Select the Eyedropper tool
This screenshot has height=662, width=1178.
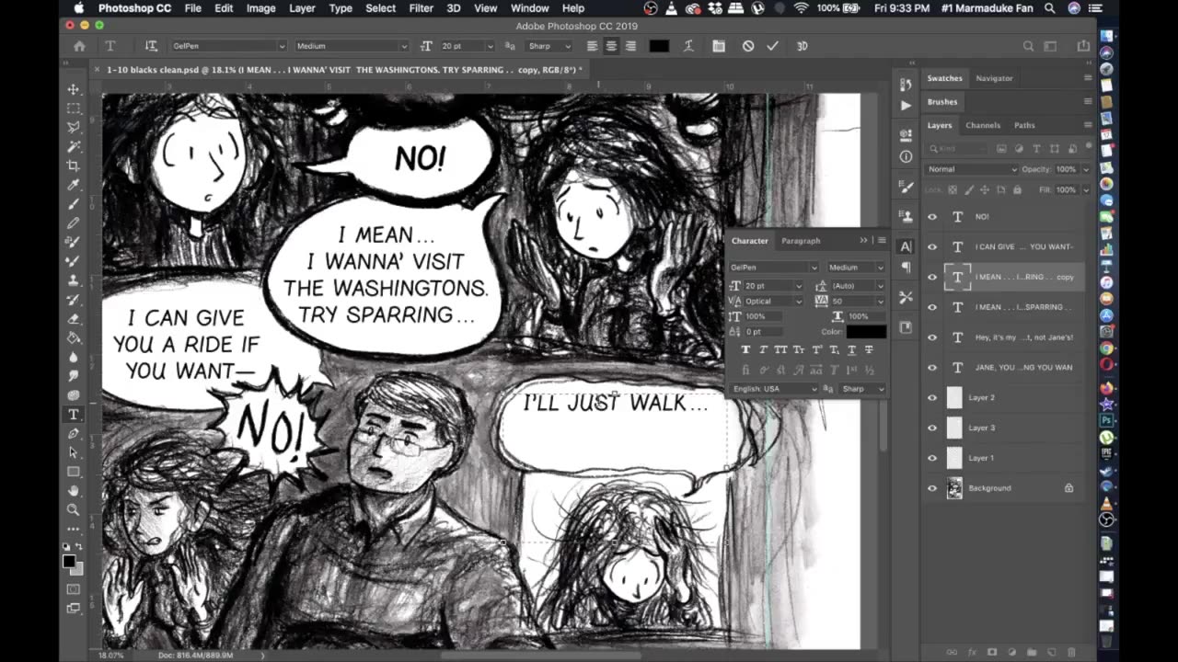[x=73, y=185]
